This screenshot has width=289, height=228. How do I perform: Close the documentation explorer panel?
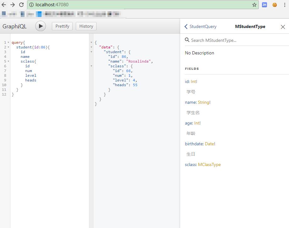283,27
